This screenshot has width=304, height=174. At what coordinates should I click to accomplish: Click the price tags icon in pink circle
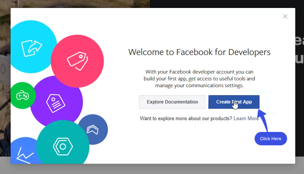coord(78,61)
